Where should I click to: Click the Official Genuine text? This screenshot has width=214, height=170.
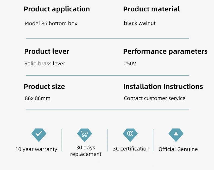pyautogui.click(x=178, y=149)
